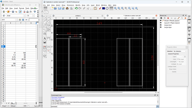Open the Measuring tools
192x108 pixels.
pos(49,47)
